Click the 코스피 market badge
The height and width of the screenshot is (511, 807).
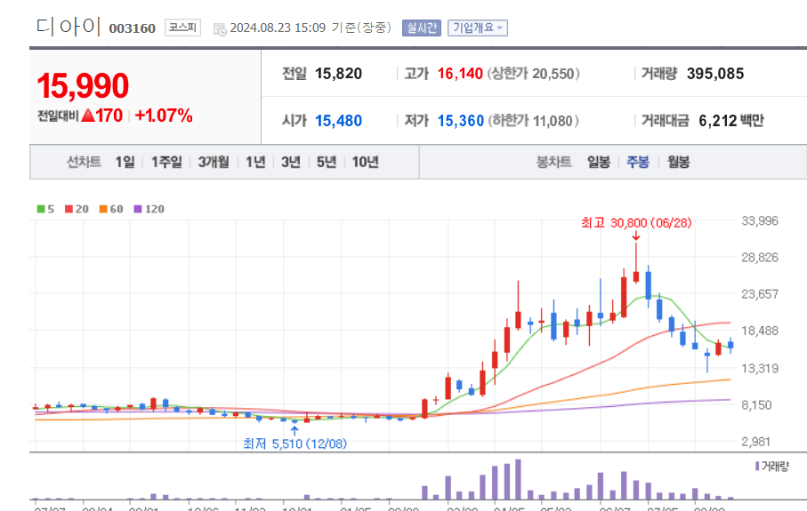(x=182, y=28)
